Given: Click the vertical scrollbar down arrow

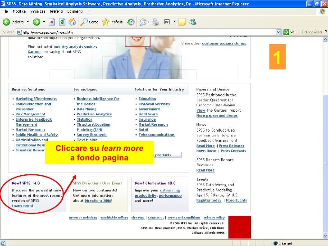Looking at the screenshot, I should click(325, 236).
